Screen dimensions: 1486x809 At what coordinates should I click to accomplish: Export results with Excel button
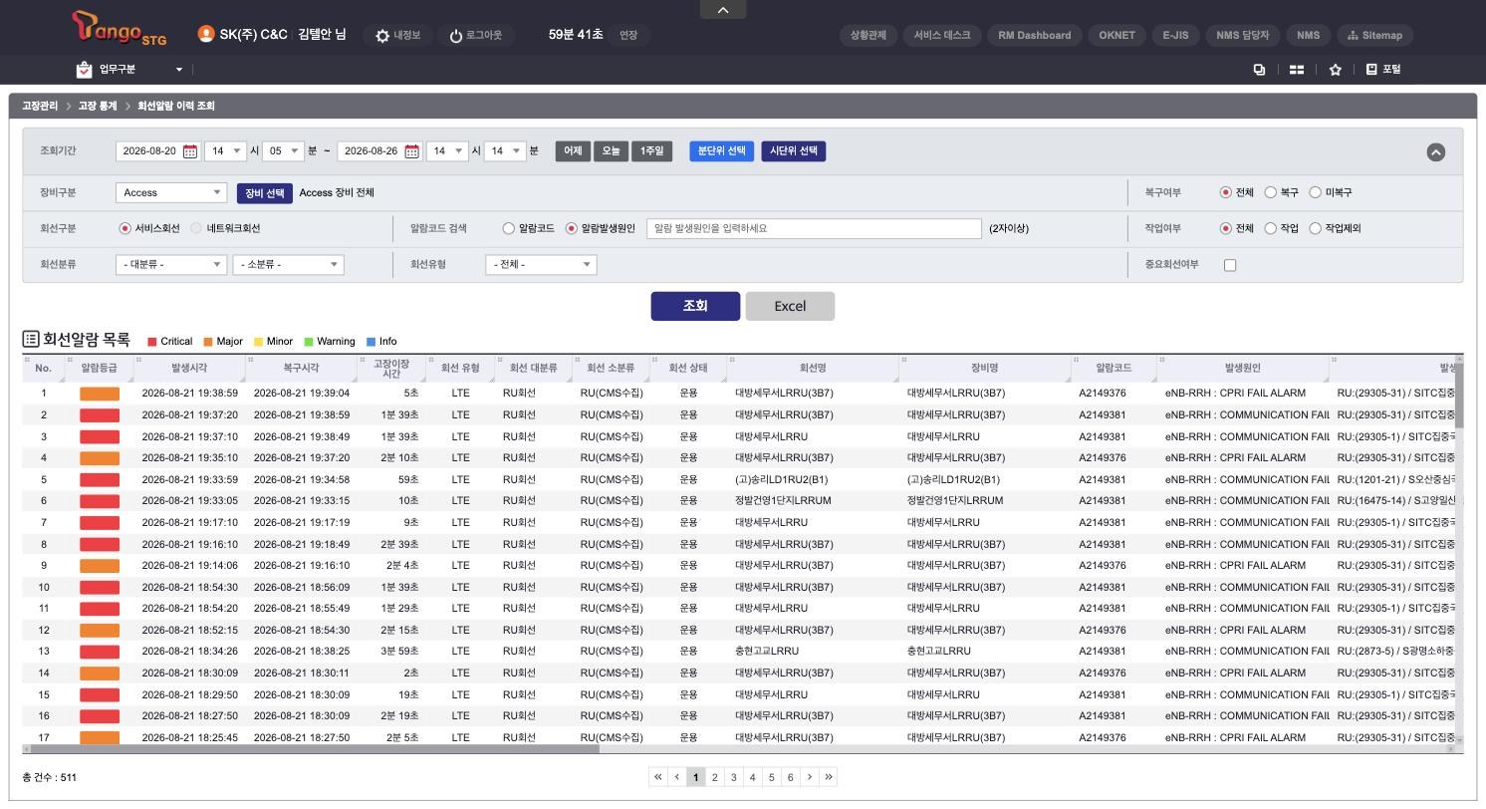790,306
